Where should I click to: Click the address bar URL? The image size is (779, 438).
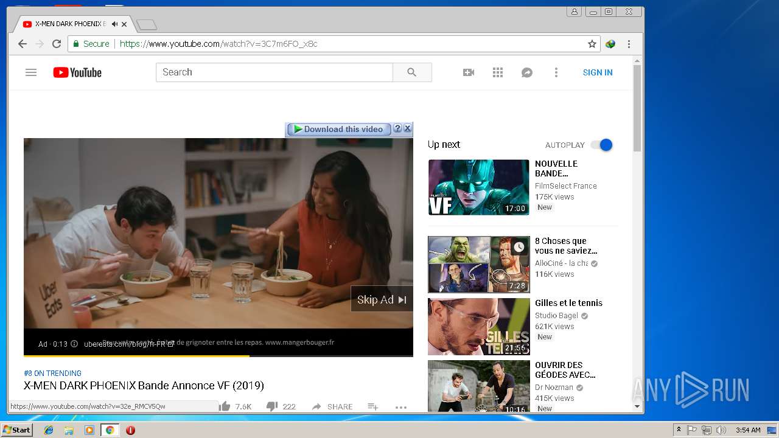coord(218,44)
